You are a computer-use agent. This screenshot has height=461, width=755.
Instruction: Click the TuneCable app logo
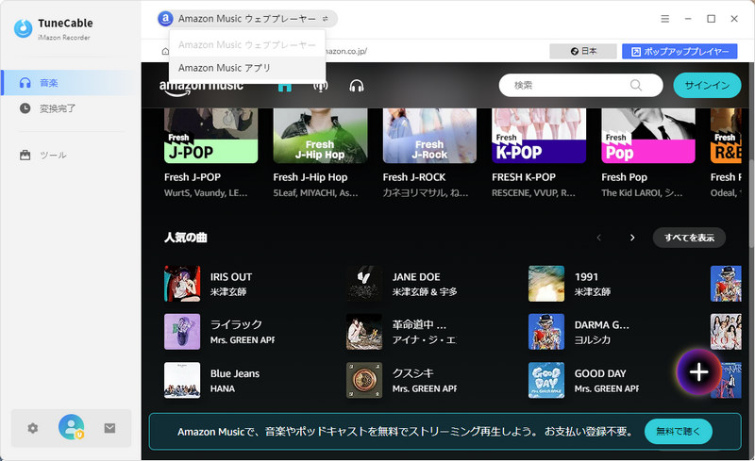coord(23,28)
